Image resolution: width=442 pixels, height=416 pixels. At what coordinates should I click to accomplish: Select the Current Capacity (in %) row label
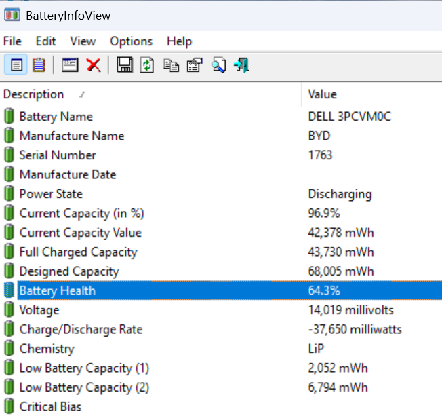click(82, 213)
